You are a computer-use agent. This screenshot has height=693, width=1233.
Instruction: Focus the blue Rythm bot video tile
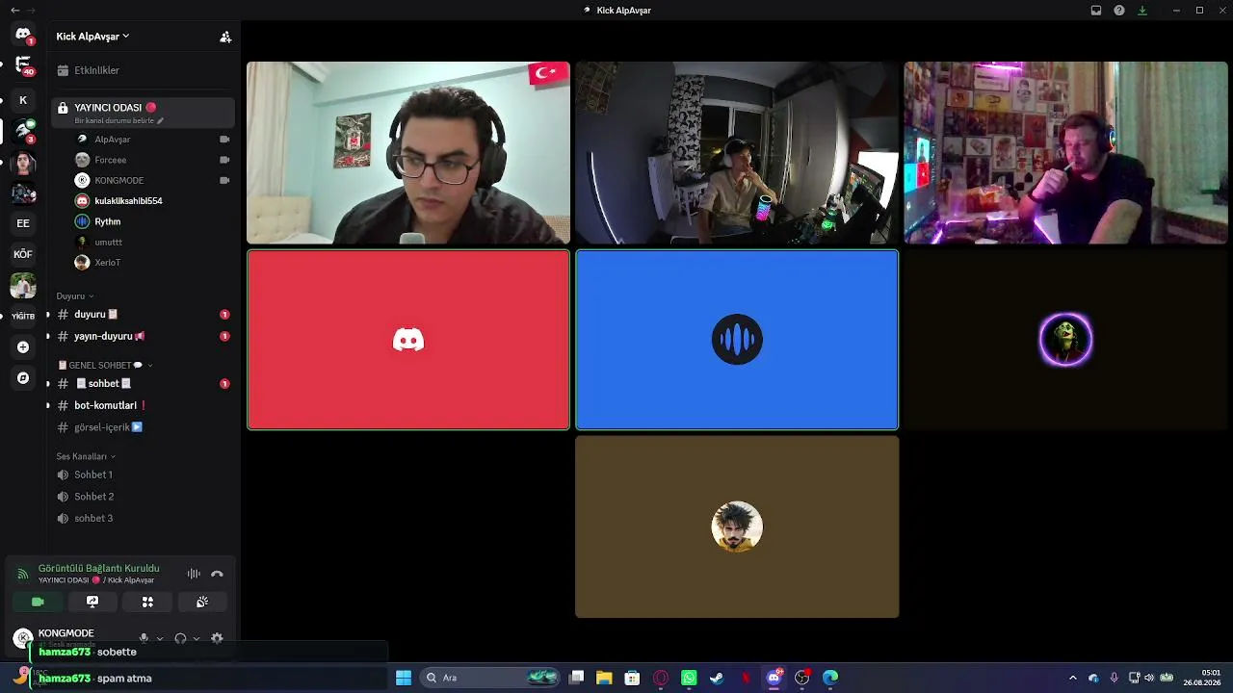click(x=737, y=340)
